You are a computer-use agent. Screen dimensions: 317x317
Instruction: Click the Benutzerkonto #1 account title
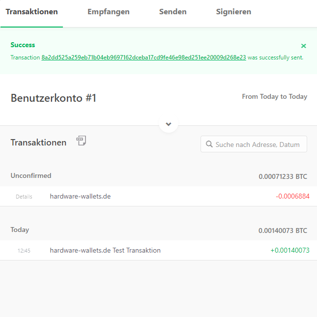(54, 98)
